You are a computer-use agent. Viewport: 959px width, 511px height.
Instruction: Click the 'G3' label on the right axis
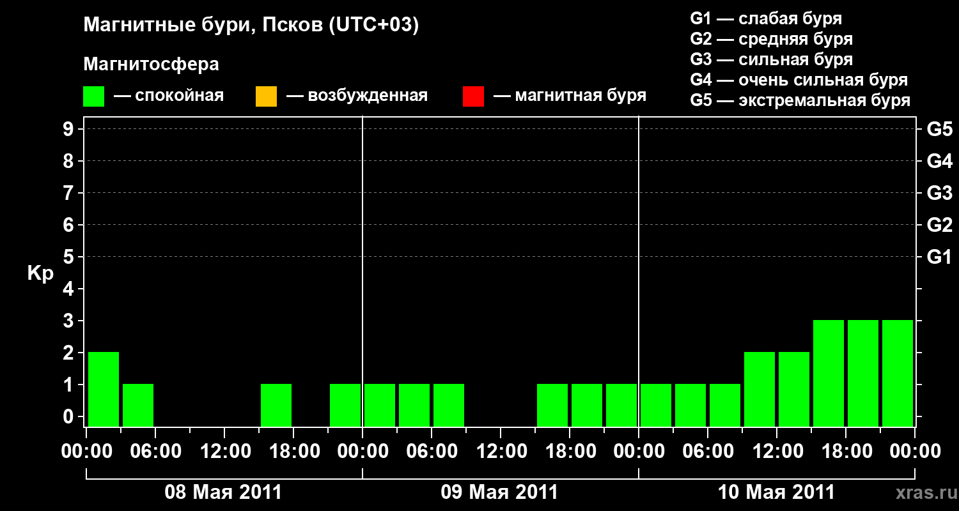(939, 193)
